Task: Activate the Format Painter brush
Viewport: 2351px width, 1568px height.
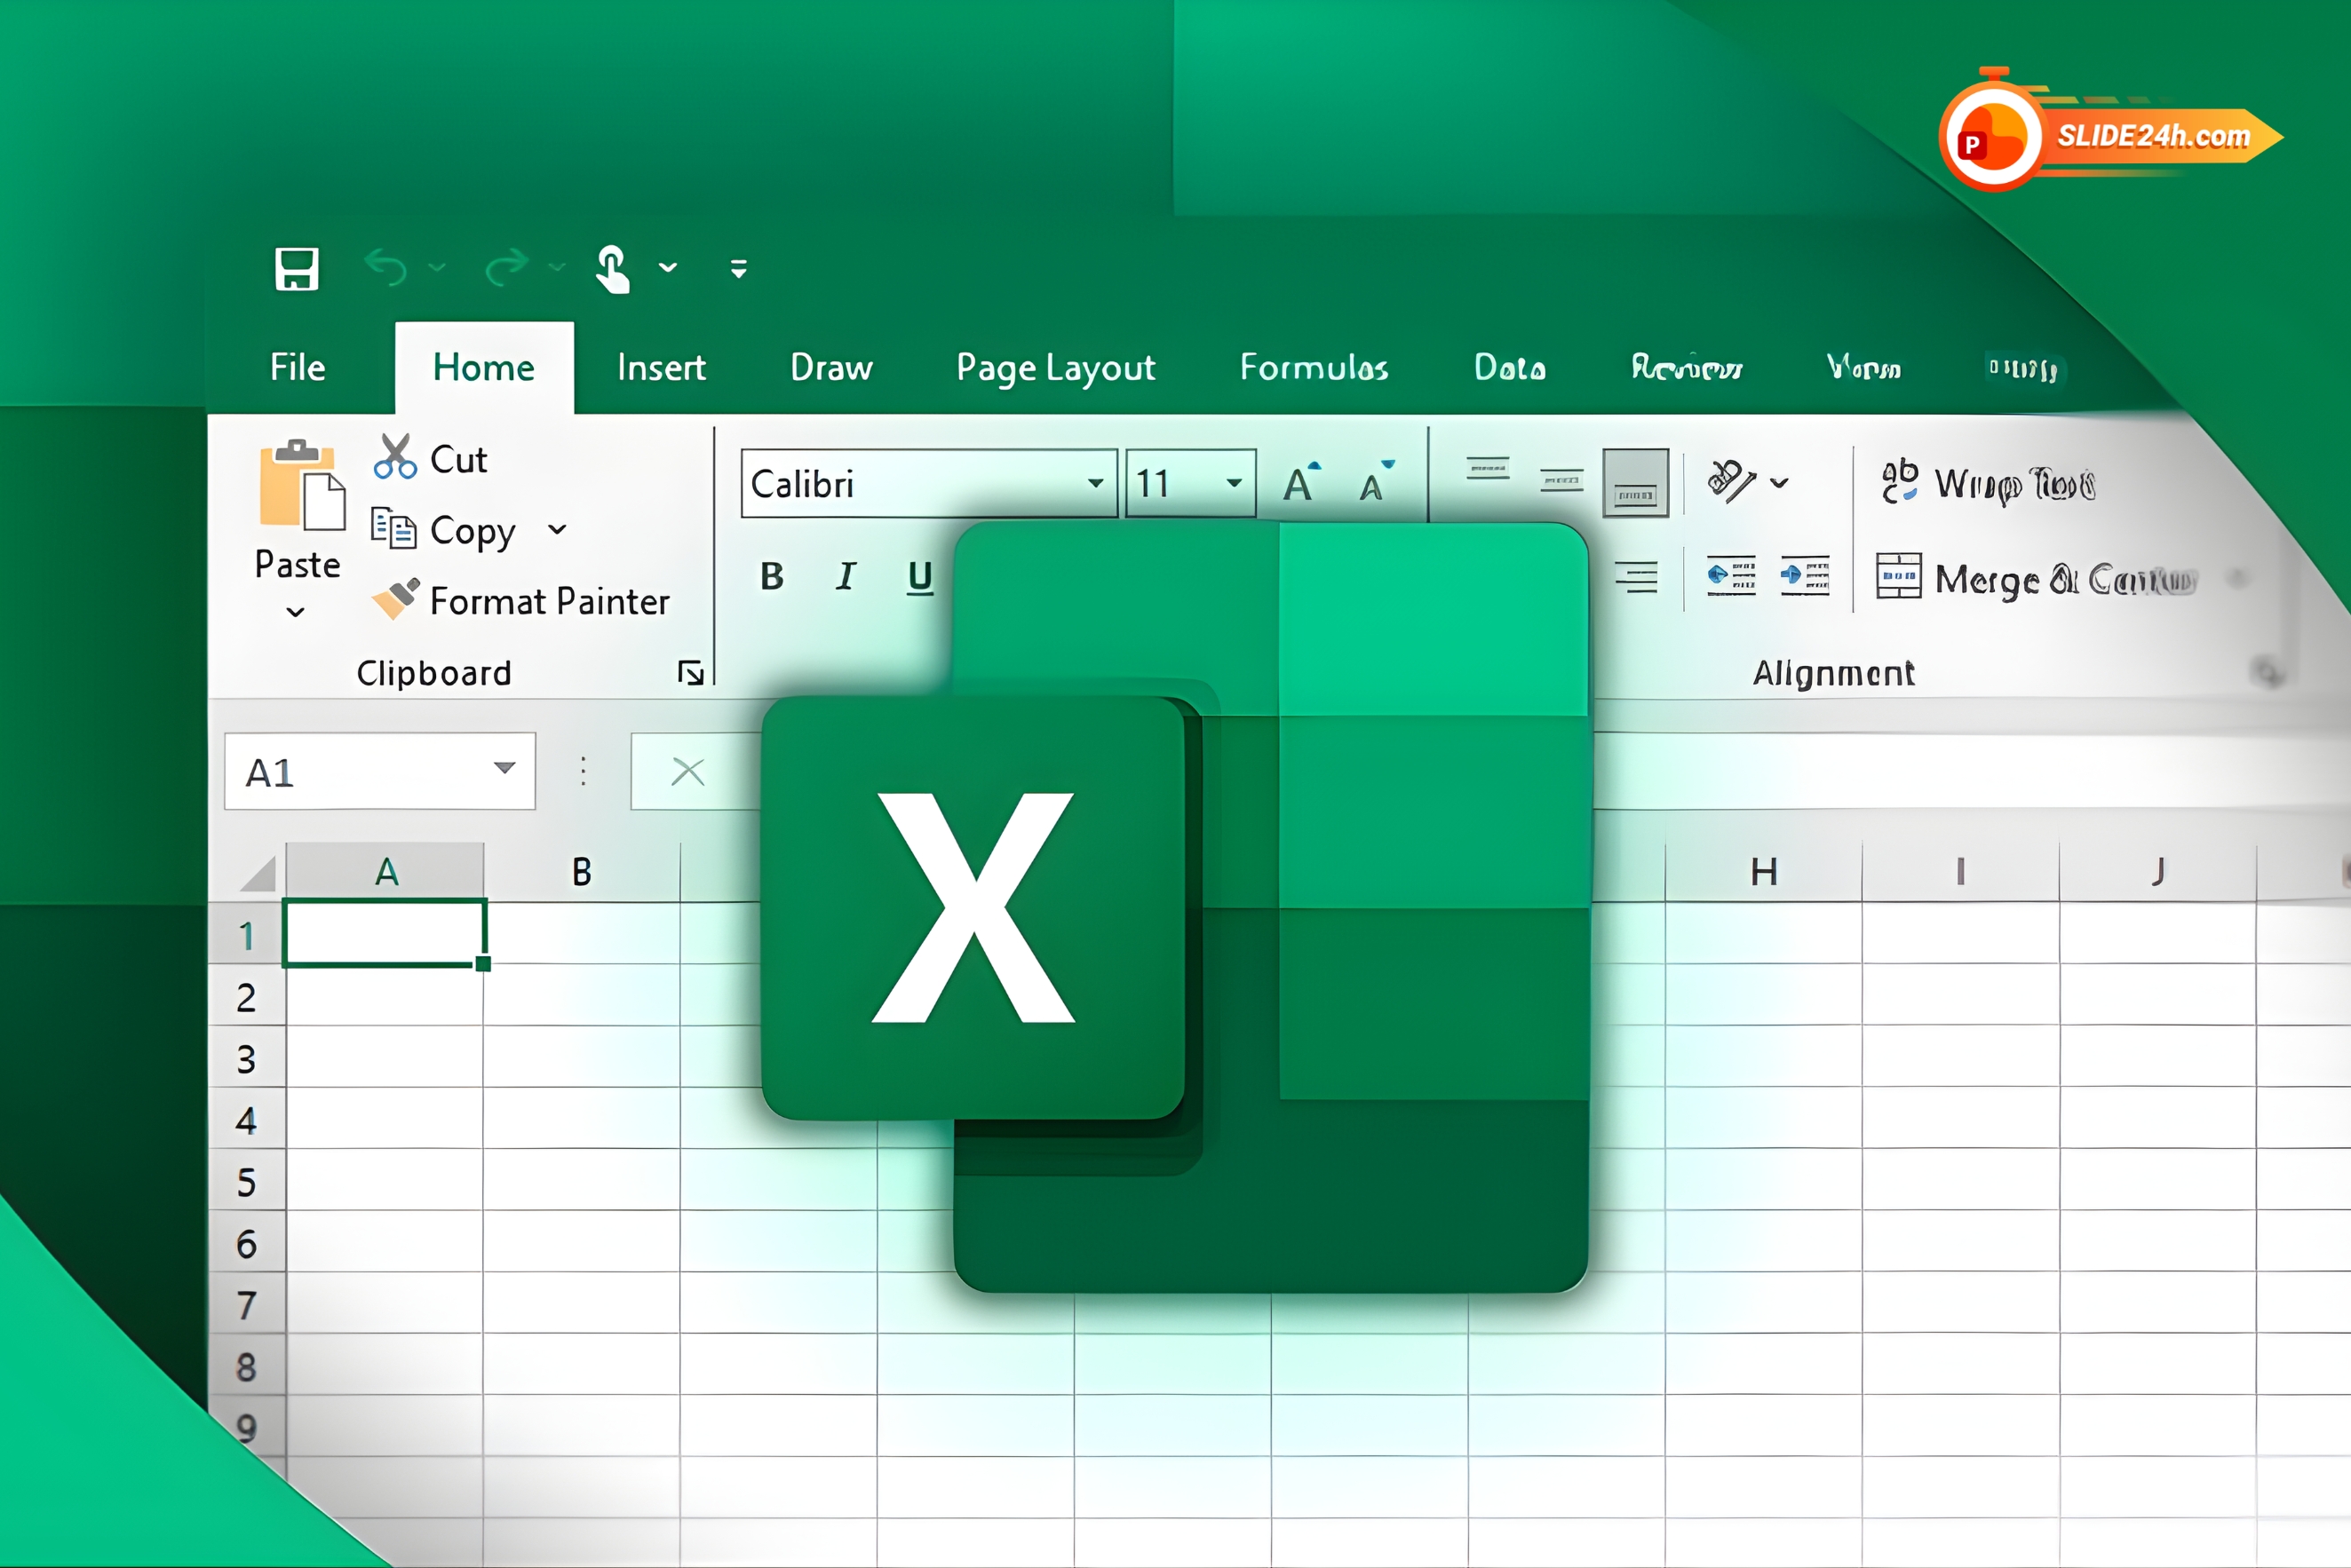Action: point(520,600)
